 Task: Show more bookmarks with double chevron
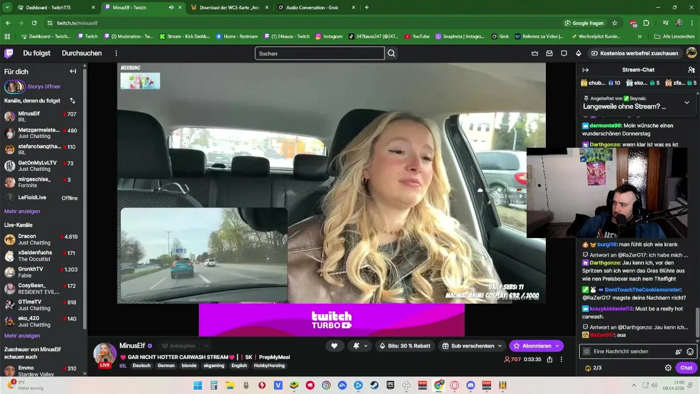[639, 37]
